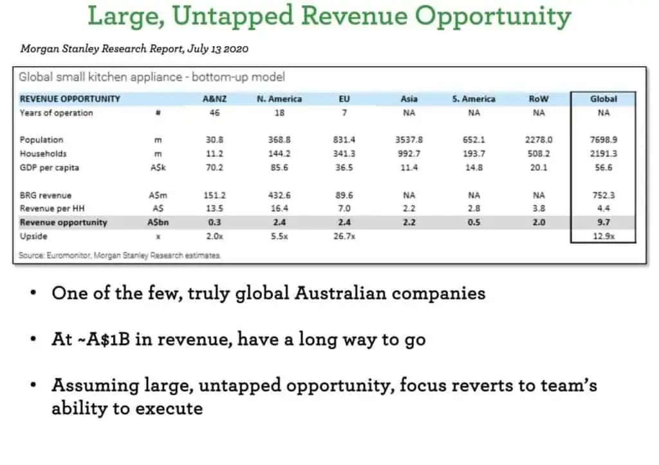Click the 'EU' column header
The width and height of the screenshot is (659, 465).
click(x=344, y=99)
